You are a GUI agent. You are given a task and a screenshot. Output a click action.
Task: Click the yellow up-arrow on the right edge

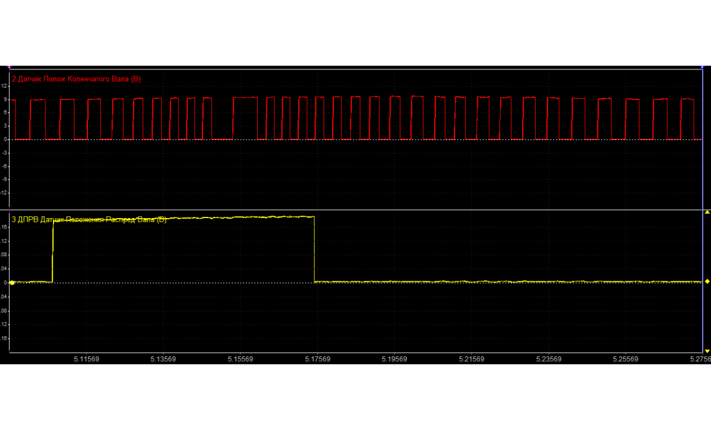[707, 212]
